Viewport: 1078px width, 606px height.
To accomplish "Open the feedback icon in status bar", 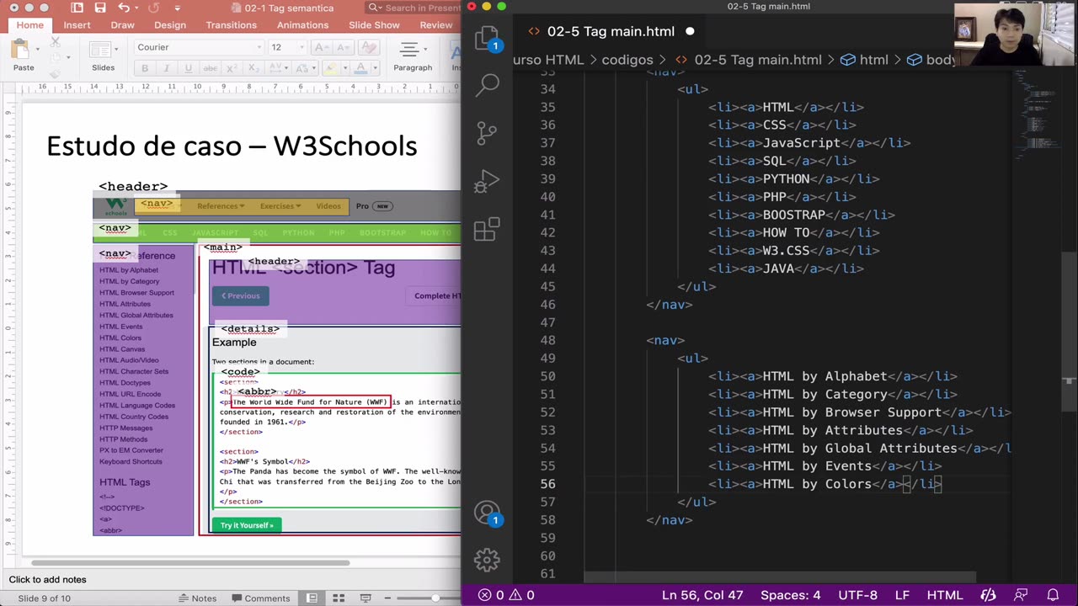I will pyautogui.click(x=1022, y=595).
